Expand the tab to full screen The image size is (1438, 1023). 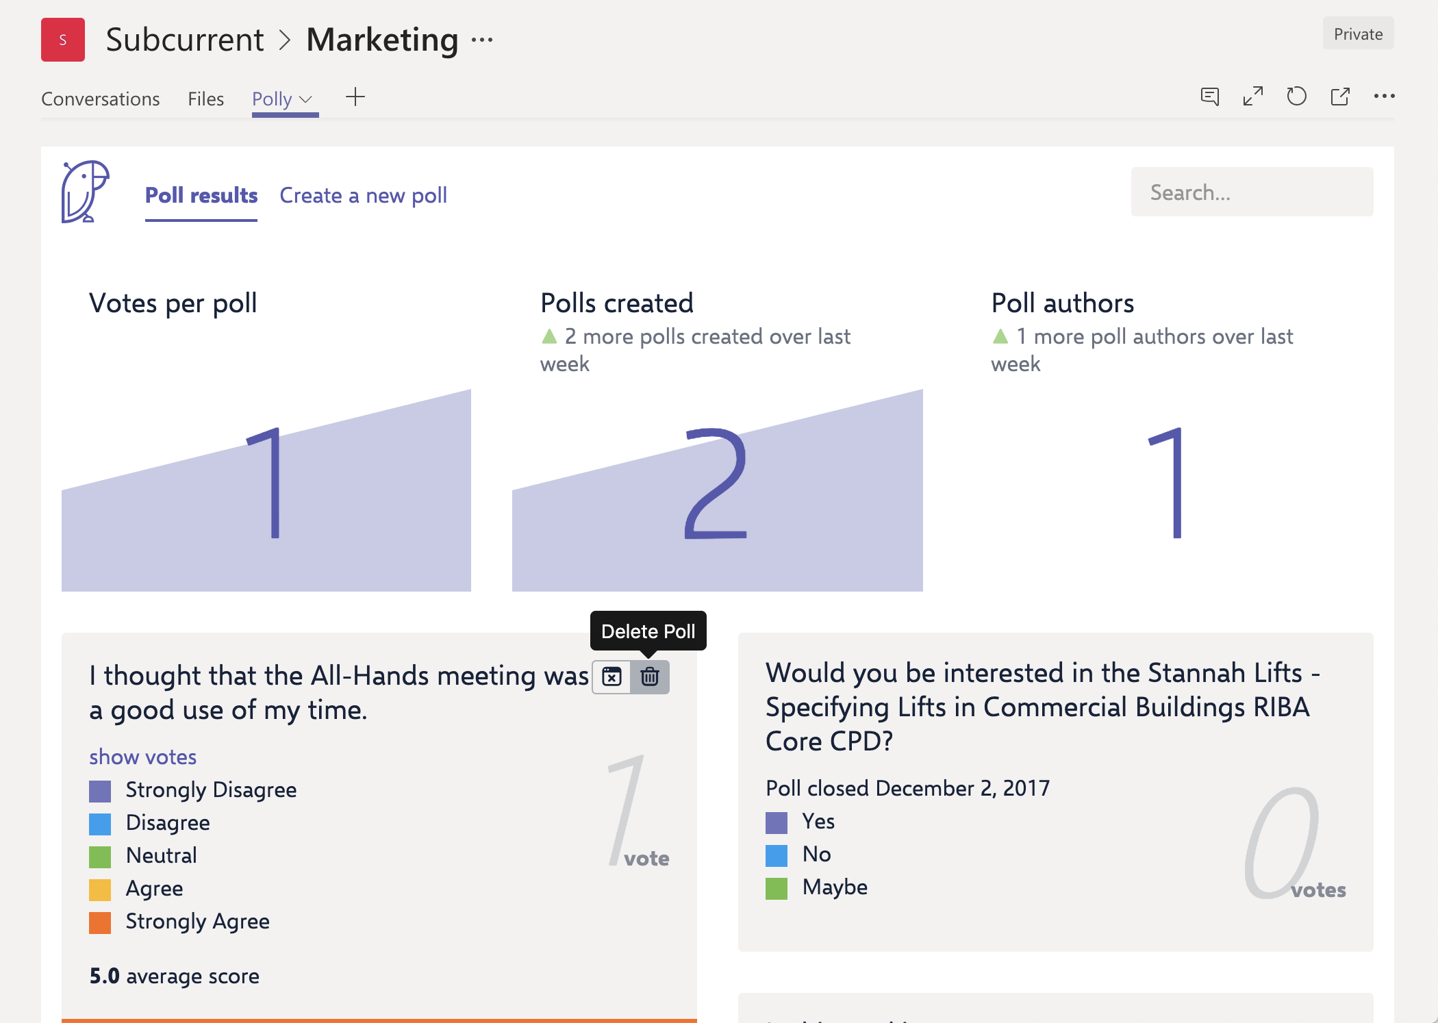(x=1253, y=97)
